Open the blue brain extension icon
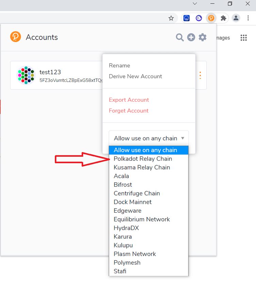The image size is (256, 281). click(187, 18)
